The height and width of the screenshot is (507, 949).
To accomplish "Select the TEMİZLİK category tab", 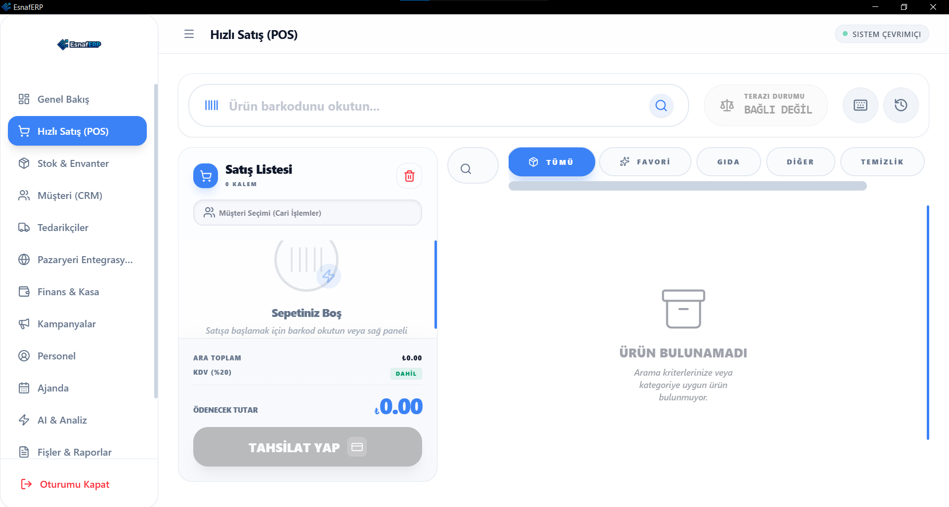I will tap(882, 162).
